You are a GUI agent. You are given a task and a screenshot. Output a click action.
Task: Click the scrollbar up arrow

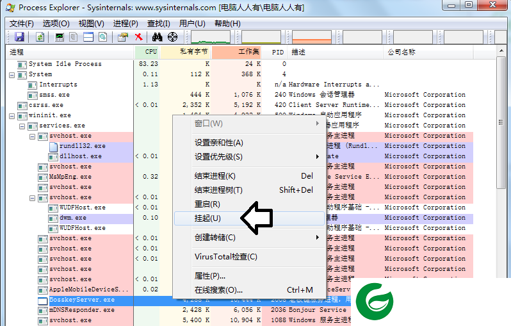click(501, 51)
